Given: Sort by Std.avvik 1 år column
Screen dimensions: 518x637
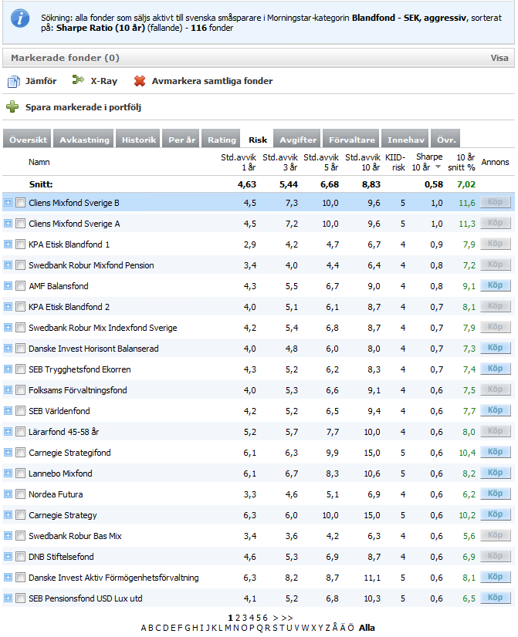Looking at the screenshot, I should (x=239, y=162).
